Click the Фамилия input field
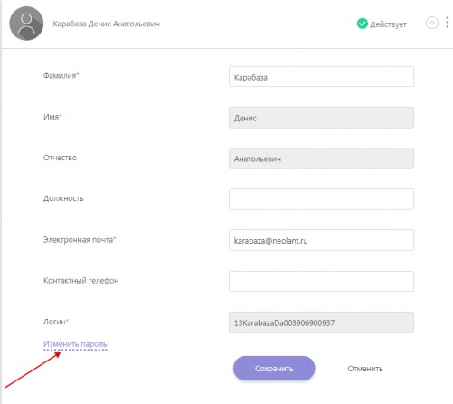 (x=321, y=77)
